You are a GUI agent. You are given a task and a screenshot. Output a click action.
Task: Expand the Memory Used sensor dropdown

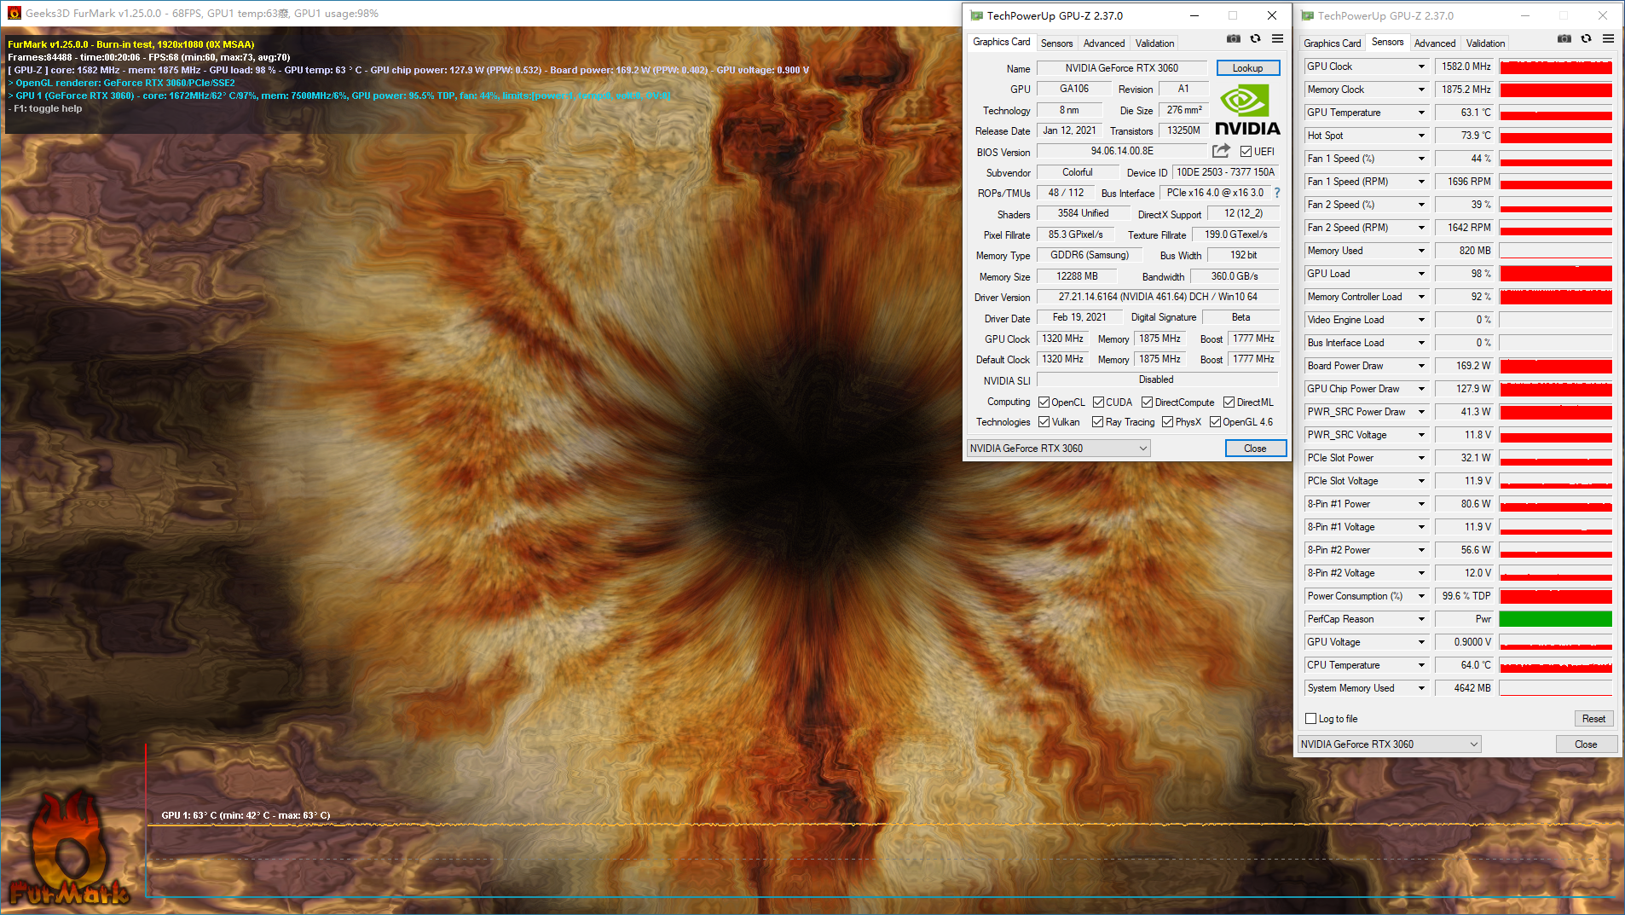(1421, 251)
